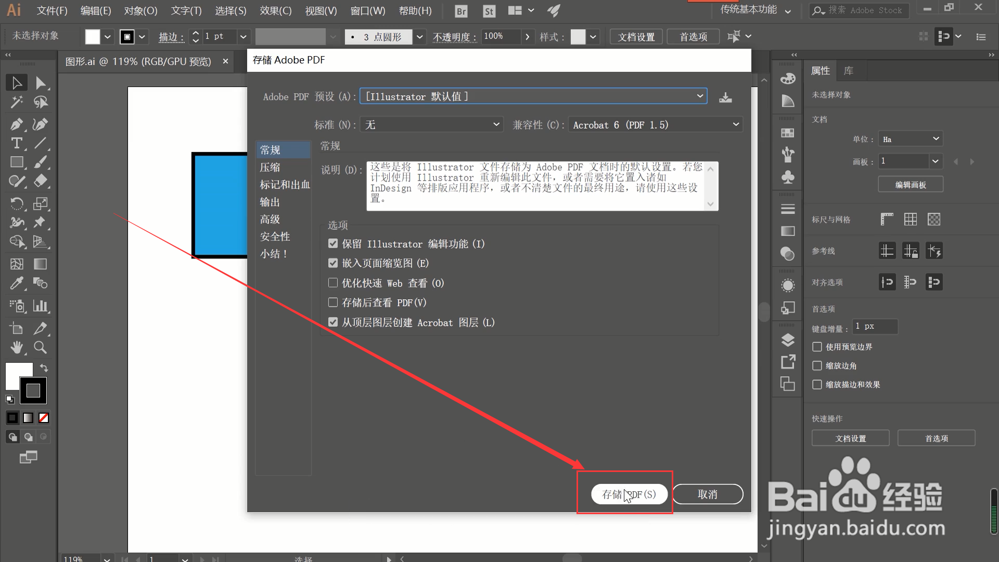The image size is (999, 562).
Task: Select the Type tool
Action: [x=17, y=143]
